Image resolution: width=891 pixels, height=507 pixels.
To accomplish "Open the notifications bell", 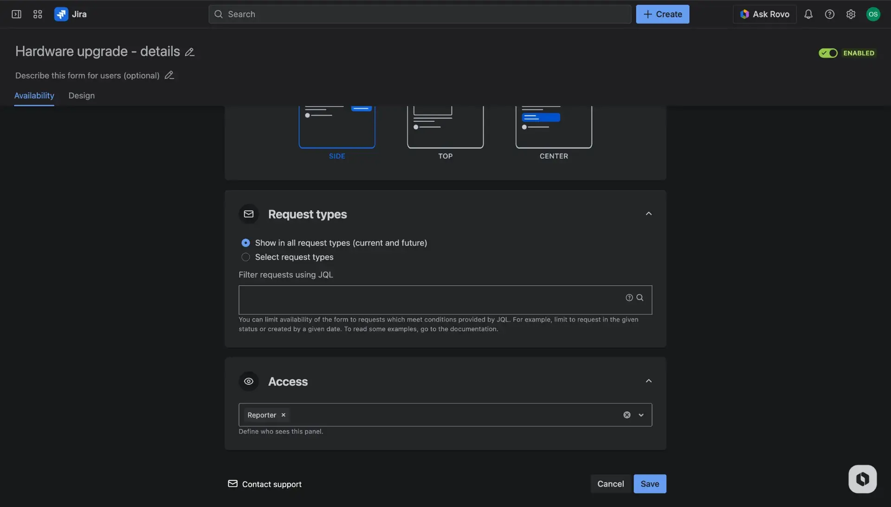I will tap(808, 14).
